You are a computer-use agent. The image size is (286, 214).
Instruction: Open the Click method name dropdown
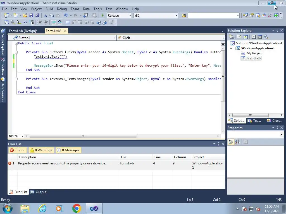tap(223, 38)
